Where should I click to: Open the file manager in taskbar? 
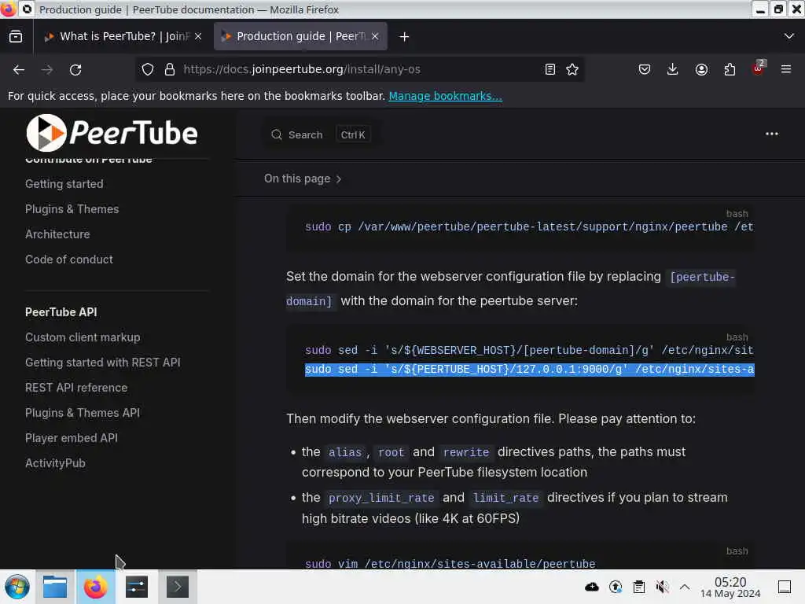[55, 587]
